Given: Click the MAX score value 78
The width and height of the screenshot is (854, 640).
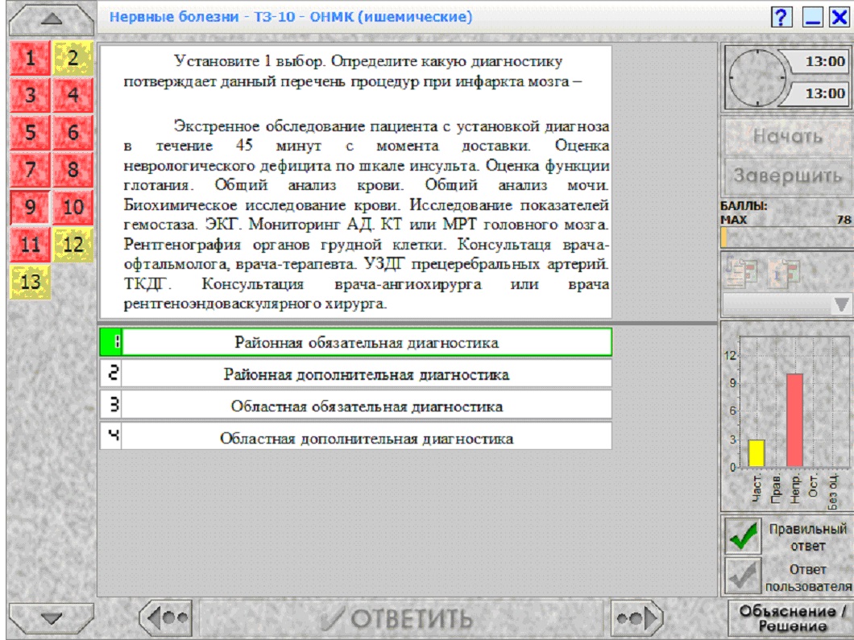Looking at the screenshot, I should (844, 220).
